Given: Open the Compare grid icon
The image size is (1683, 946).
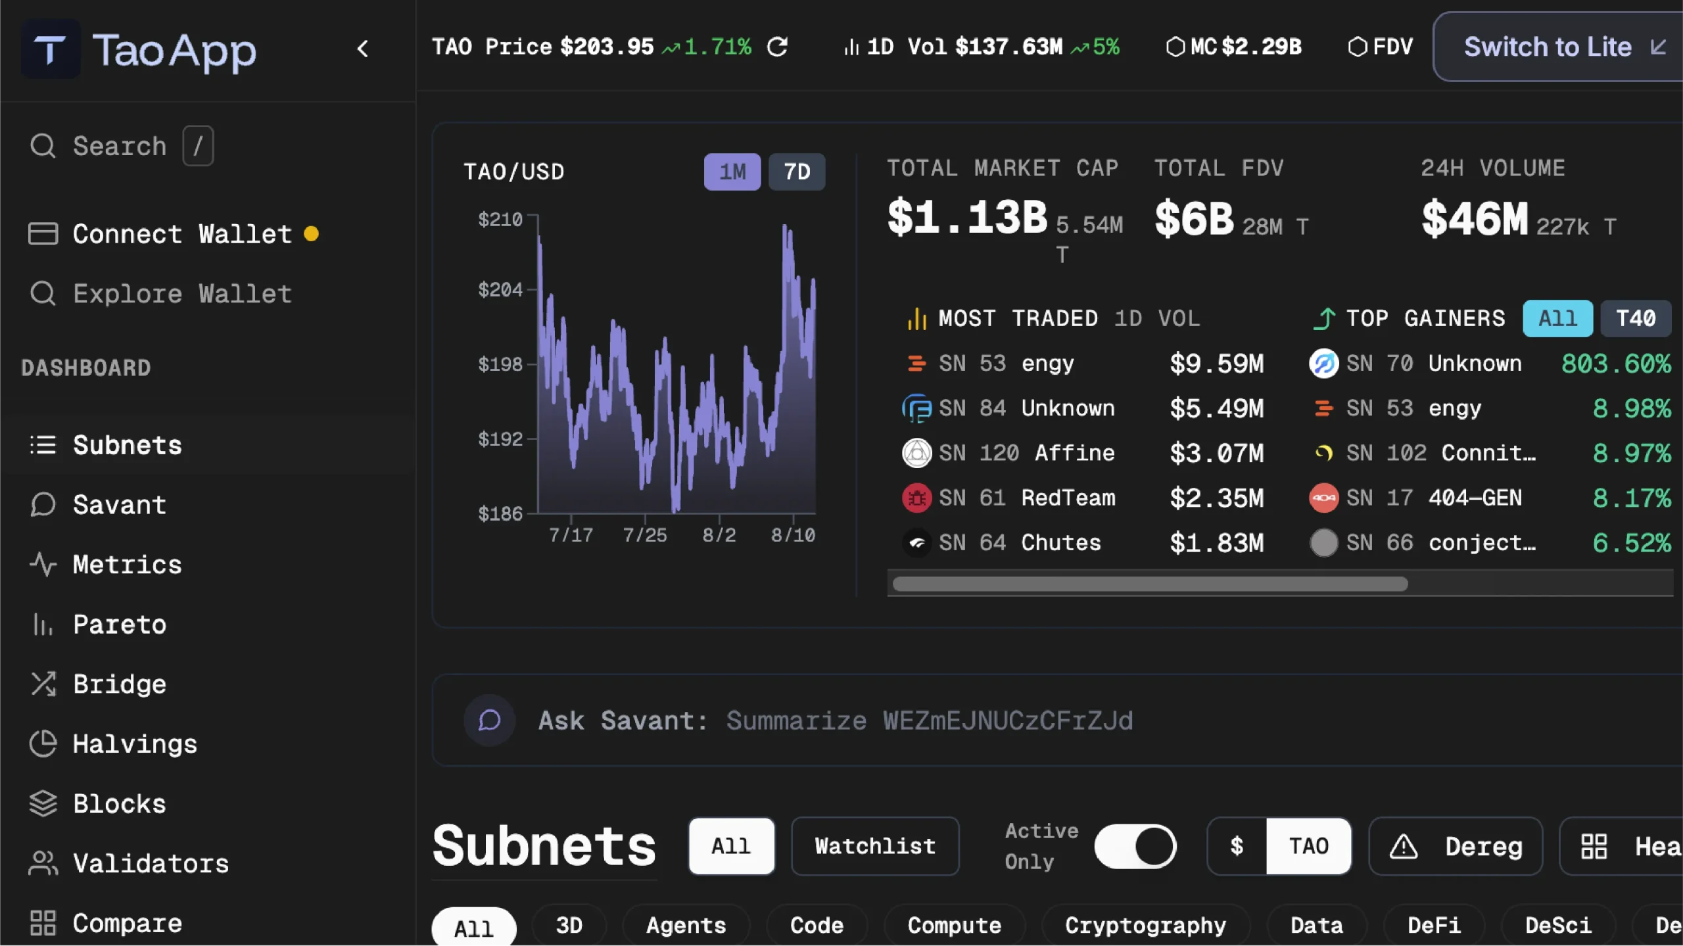Looking at the screenshot, I should [43, 923].
